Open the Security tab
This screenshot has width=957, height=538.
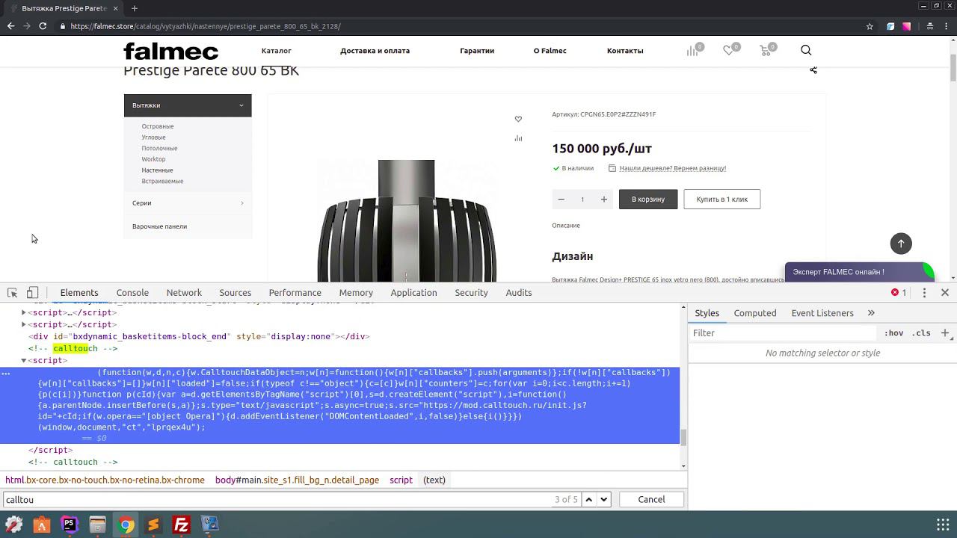coord(471,292)
